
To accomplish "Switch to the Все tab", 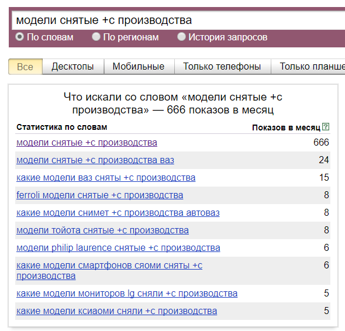I will [x=25, y=67].
